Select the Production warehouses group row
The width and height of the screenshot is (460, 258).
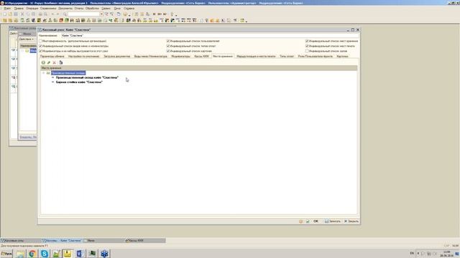point(68,73)
